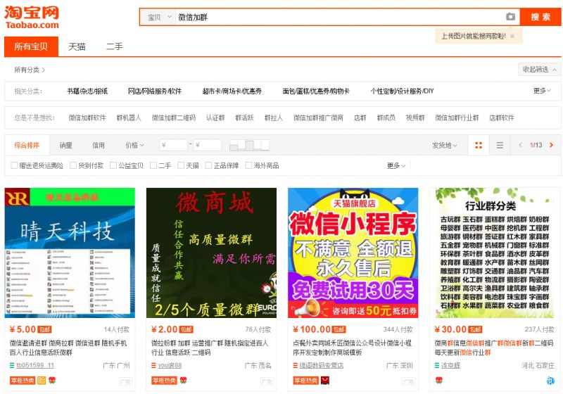Click 包邮 badge next to ¥100.00
563x394 pixels.
point(339,329)
